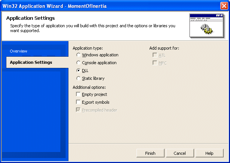Open the Overview page in the sidebar
Screen dimensions: 230x163
[18, 51]
